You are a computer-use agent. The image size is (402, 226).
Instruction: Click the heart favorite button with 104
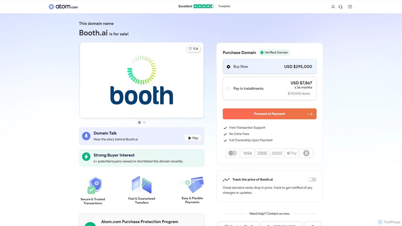point(193,49)
